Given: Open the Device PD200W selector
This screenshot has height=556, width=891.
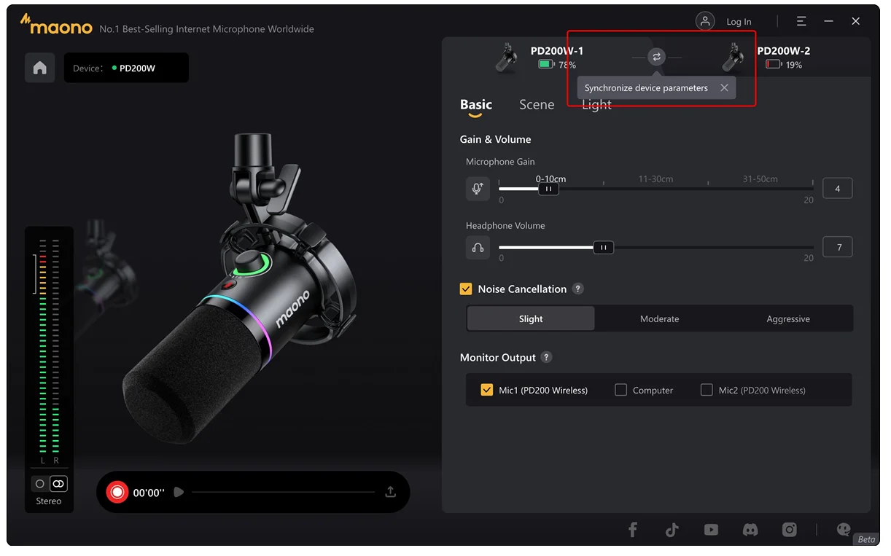Looking at the screenshot, I should (x=126, y=68).
